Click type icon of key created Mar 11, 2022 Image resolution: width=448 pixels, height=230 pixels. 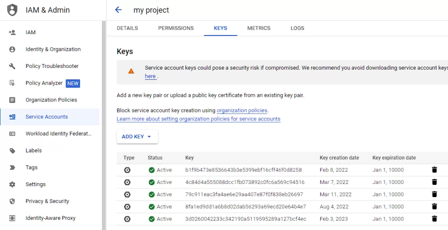point(127,195)
